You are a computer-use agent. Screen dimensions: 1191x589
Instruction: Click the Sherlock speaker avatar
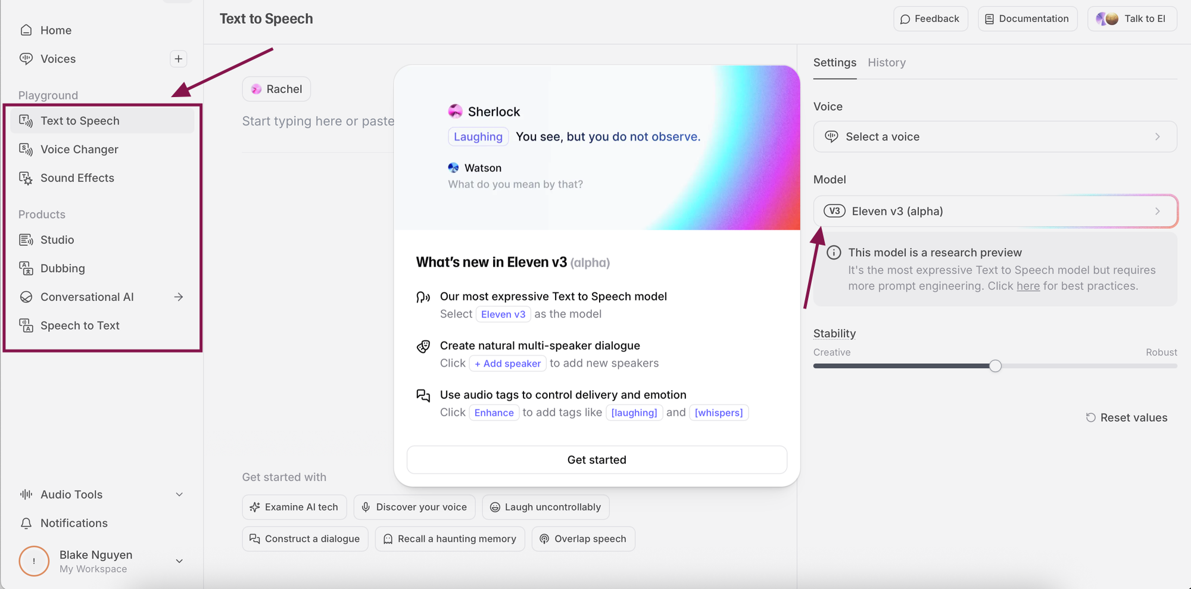455,111
